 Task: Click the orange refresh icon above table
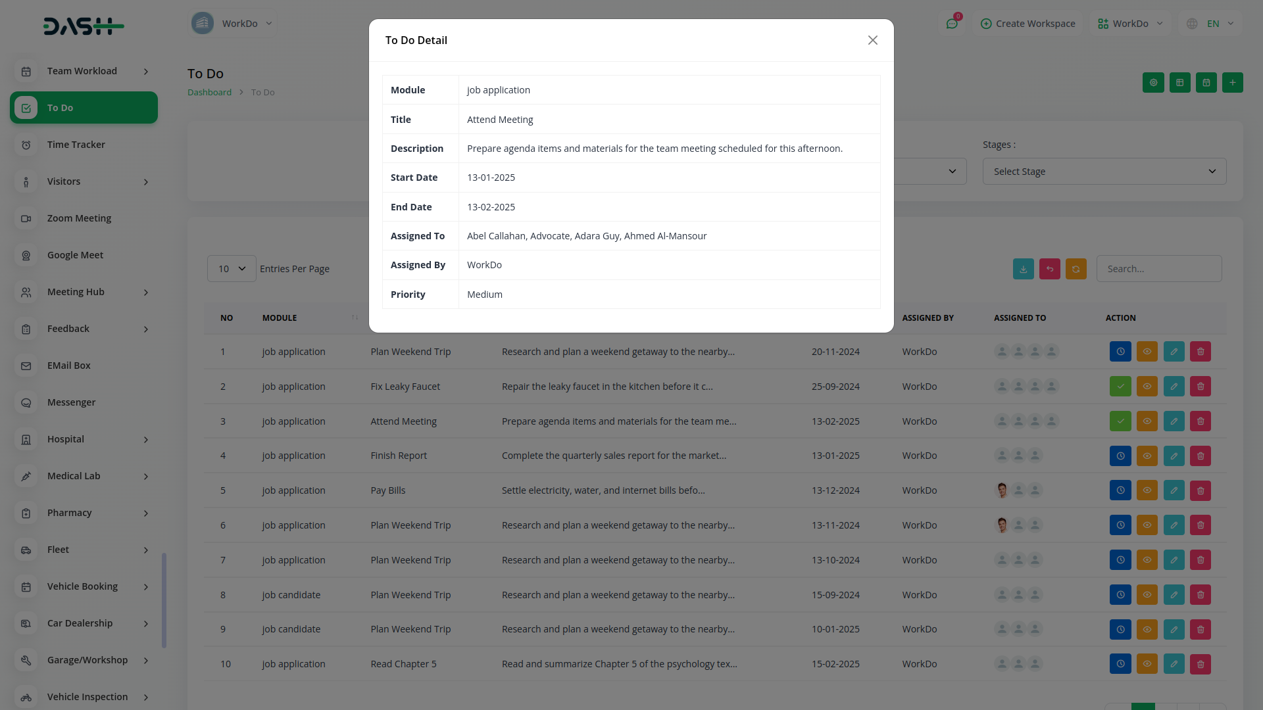pos(1076,269)
